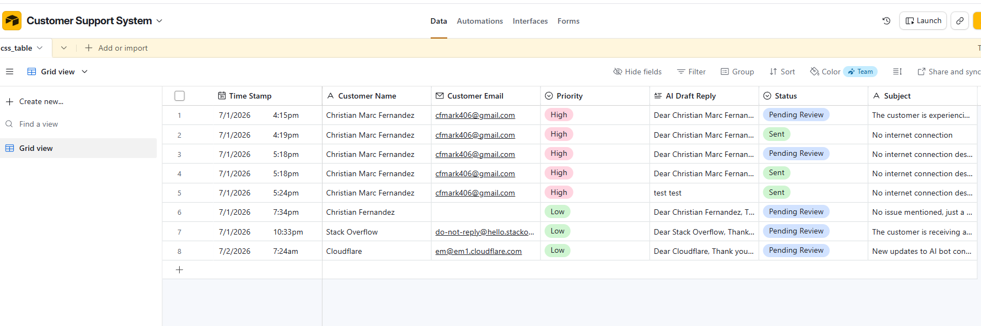This screenshot has height=326, width=981.
Task: Click the Launch button
Action: [923, 21]
